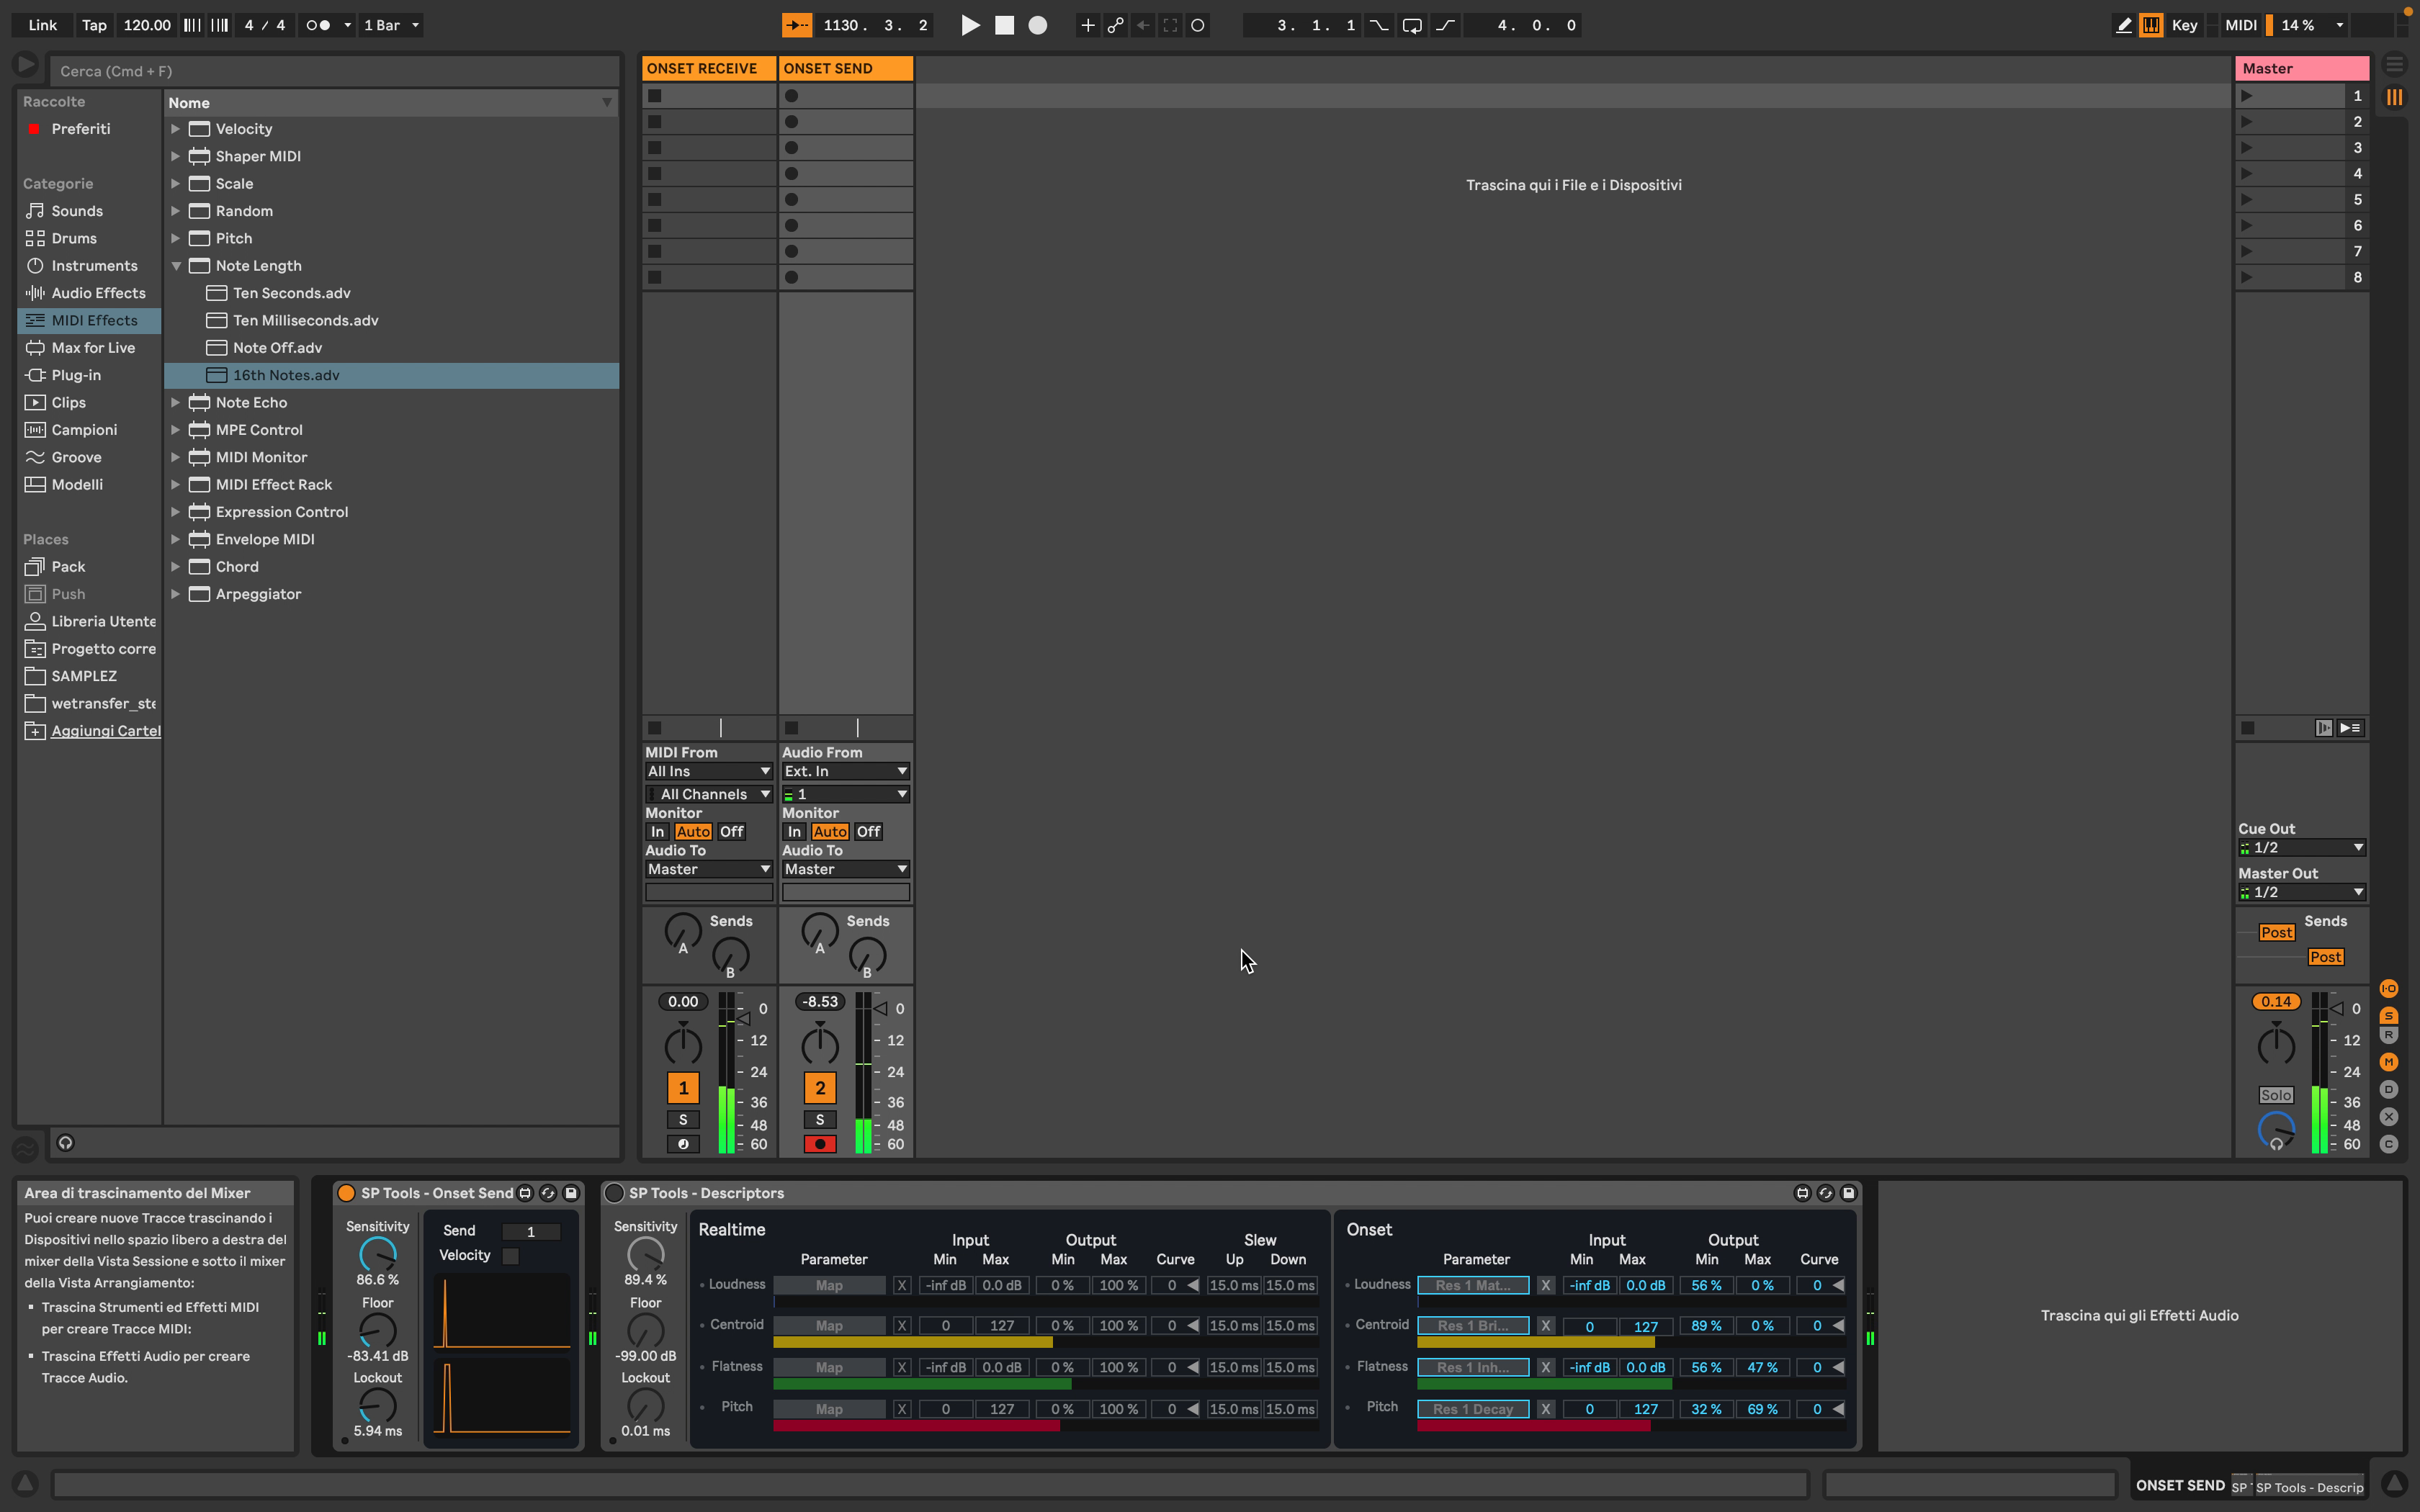Click browser preview headphones icon
Image resolution: width=2420 pixels, height=1512 pixels.
(66, 1143)
